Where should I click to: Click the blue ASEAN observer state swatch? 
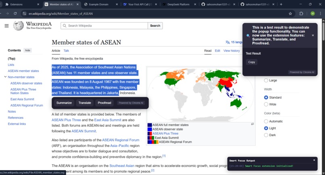coord(150,129)
